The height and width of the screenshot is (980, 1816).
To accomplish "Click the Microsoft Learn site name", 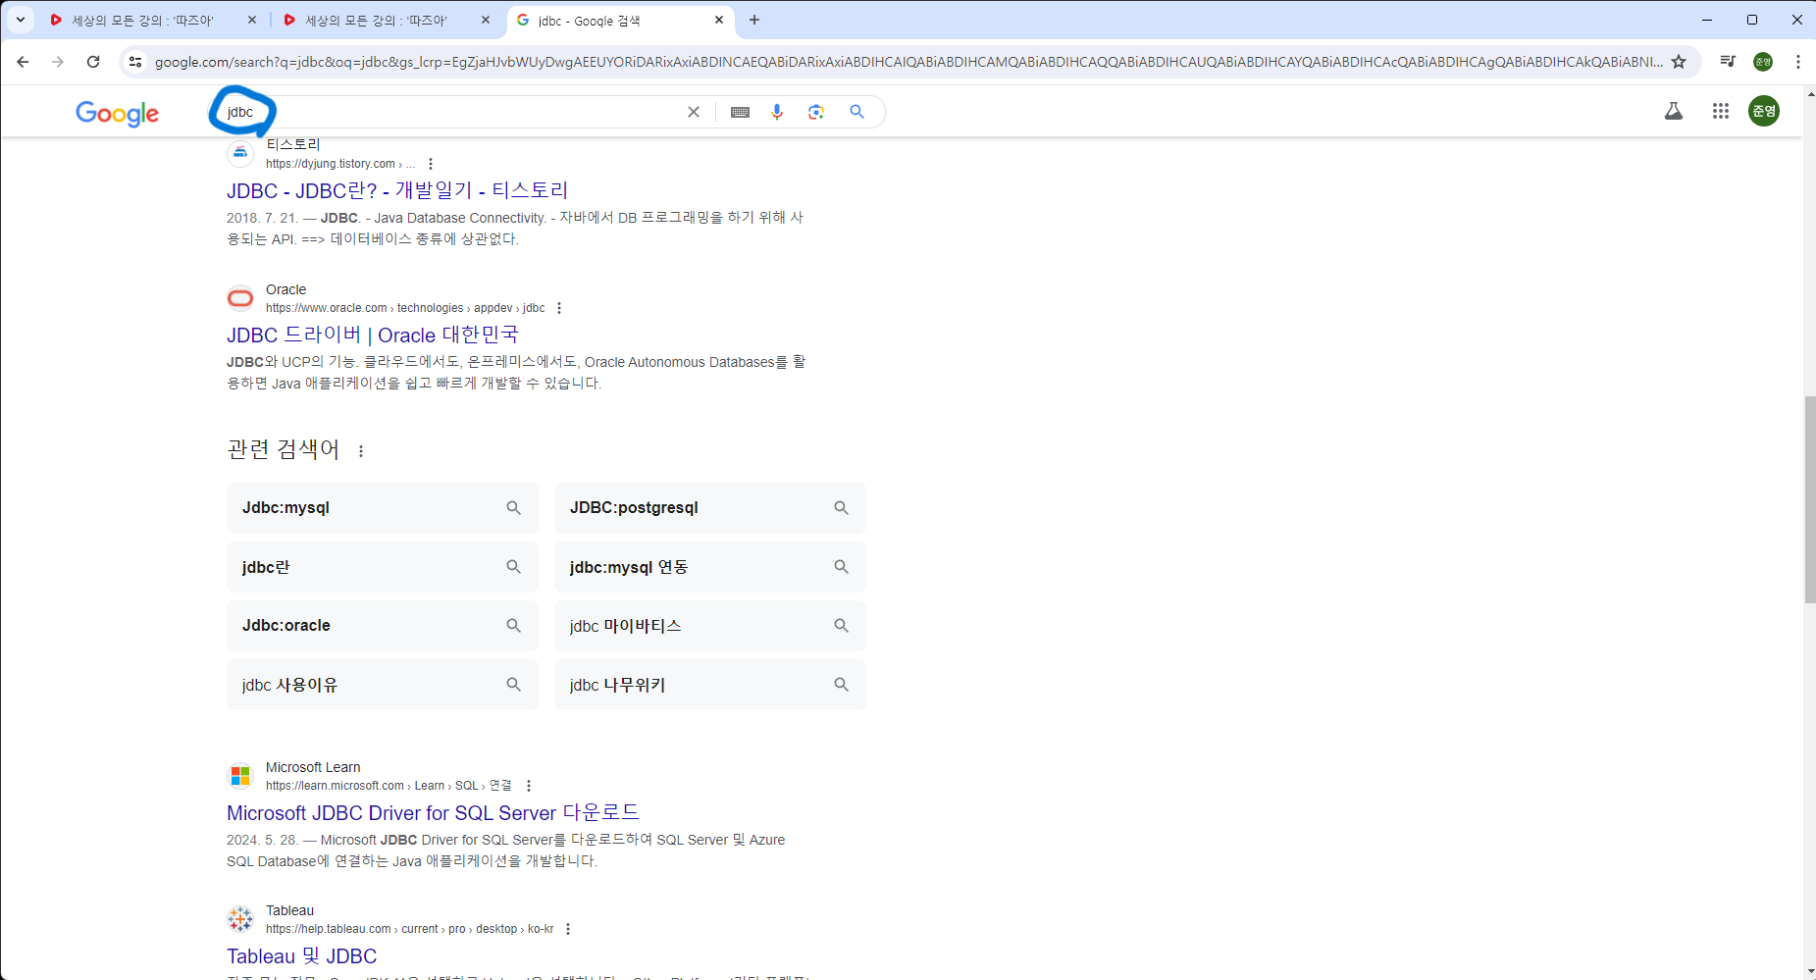I will click(x=313, y=767).
